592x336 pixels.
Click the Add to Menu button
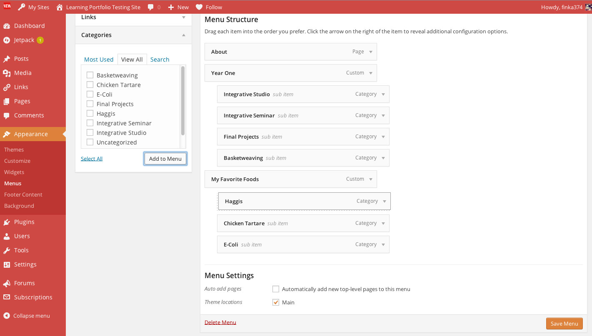[x=165, y=159]
